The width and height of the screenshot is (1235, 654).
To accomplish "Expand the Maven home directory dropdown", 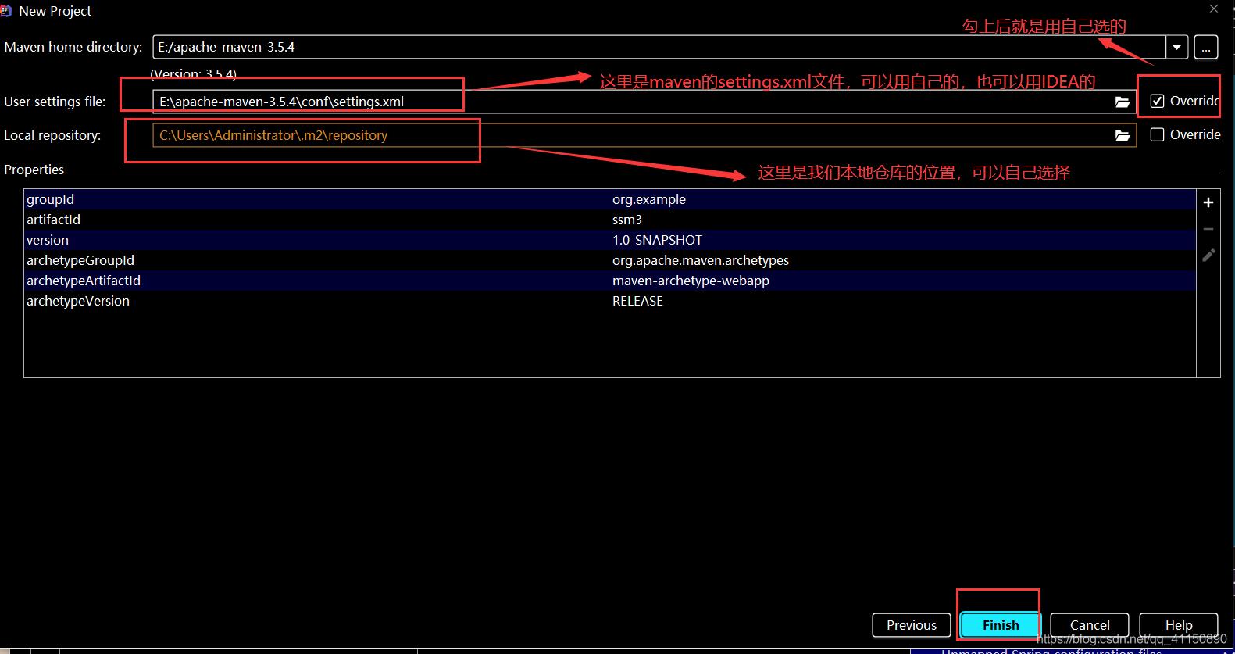I will [1176, 47].
